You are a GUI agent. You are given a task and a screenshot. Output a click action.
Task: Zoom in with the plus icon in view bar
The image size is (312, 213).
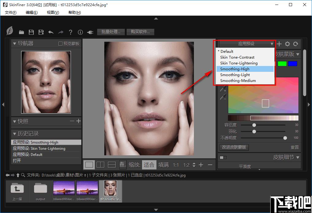tap(201, 165)
